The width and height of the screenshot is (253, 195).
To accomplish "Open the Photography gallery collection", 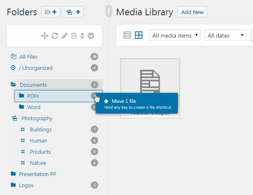I will pyautogui.click(x=37, y=118).
